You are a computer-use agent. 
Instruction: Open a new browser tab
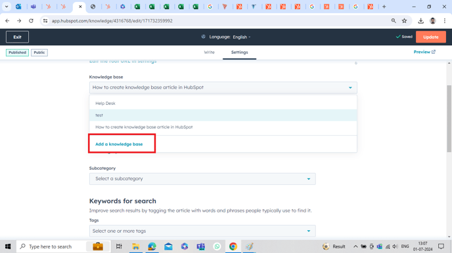pyautogui.click(x=384, y=7)
